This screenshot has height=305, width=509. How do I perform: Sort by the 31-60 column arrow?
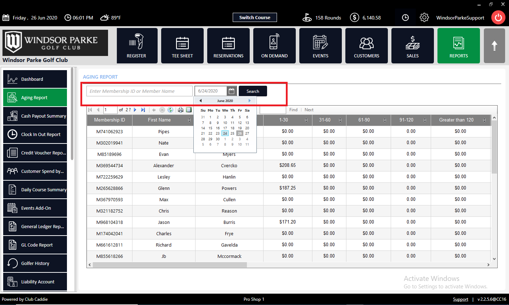[x=340, y=120]
